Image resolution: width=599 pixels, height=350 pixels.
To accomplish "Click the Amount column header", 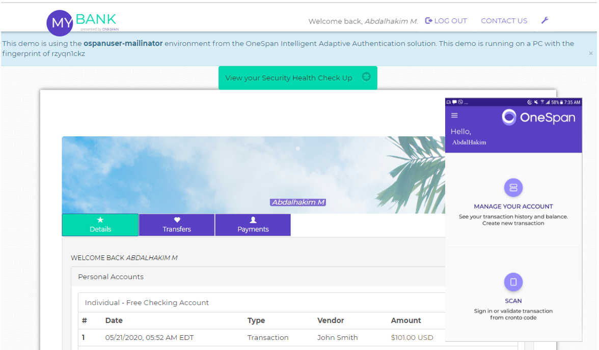I will [405, 320].
